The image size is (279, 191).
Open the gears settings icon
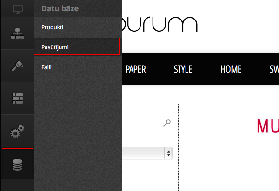17,131
